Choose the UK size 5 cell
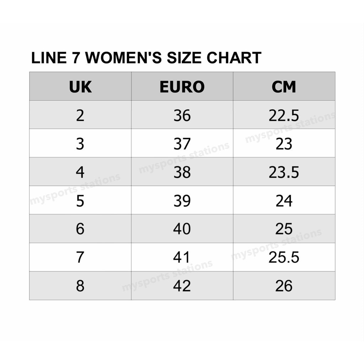Image resolution: width=364 pixels, height=364 pixels. point(80,200)
